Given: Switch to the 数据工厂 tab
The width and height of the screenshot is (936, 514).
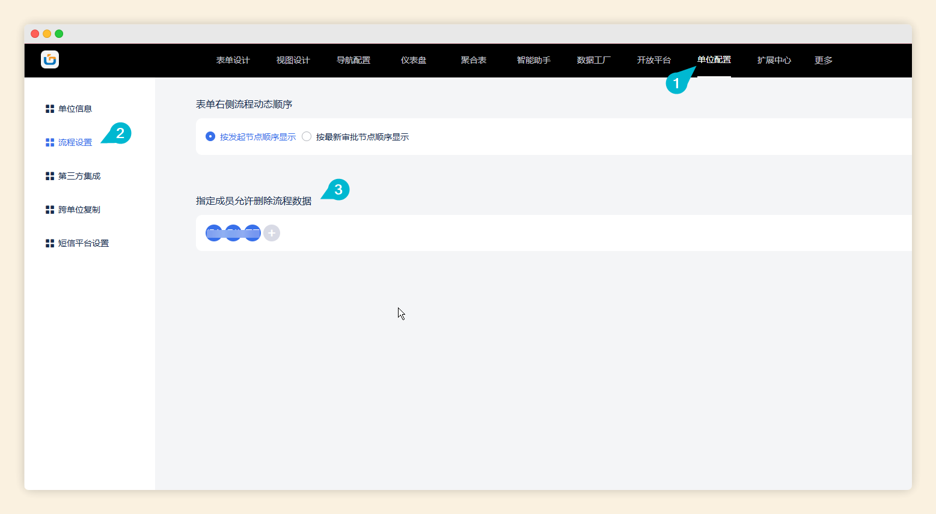Looking at the screenshot, I should point(593,60).
